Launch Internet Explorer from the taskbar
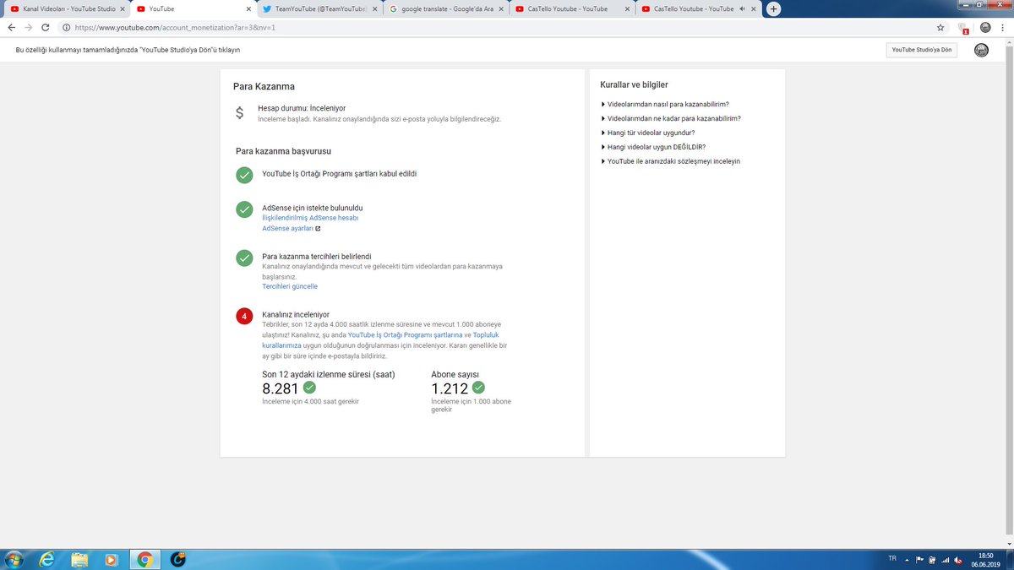This screenshot has width=1014, height=570. coord(46,559)
